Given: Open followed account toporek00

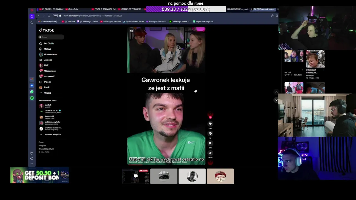Looking at the screenshot, I should [47, 117].
